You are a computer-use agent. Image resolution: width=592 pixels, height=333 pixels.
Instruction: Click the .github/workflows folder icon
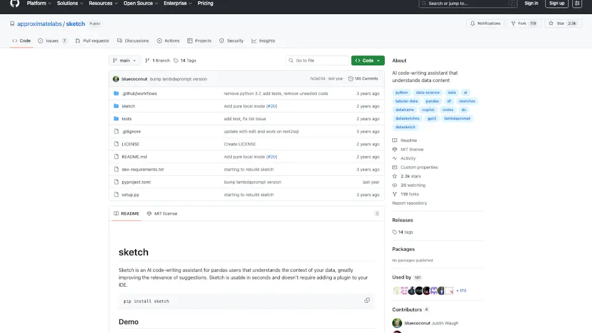tap(116, 93)
